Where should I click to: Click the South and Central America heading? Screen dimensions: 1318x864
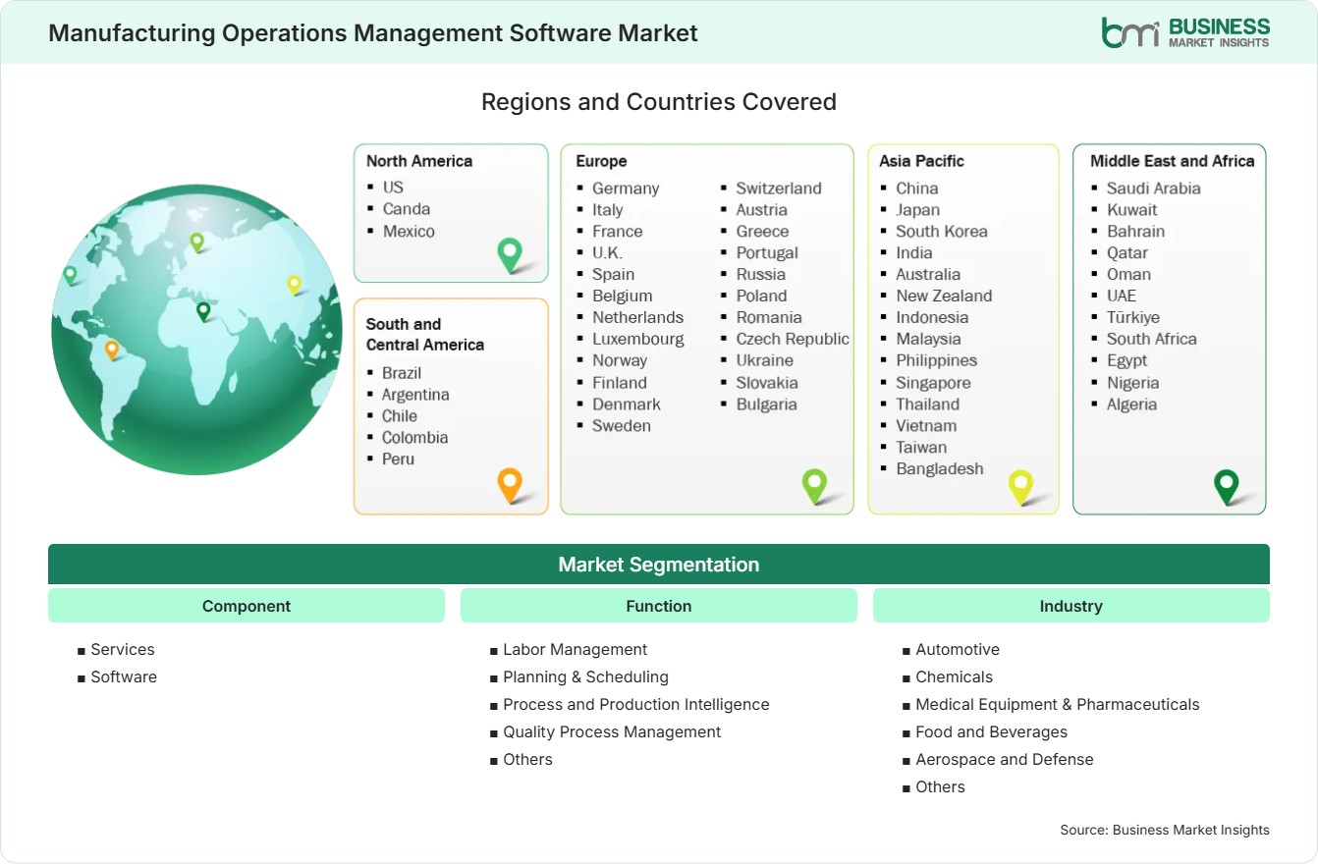(425, 334)
